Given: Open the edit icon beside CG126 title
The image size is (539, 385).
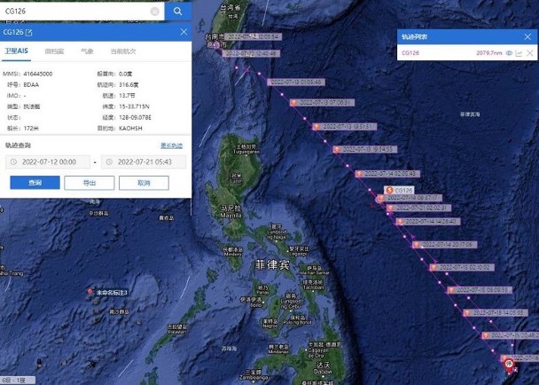Looking at the screenshot, I should [29, 32].
